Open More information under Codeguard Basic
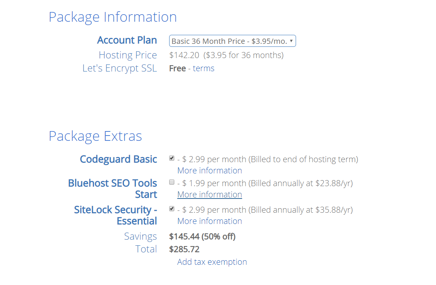 [x=210, y=170]
